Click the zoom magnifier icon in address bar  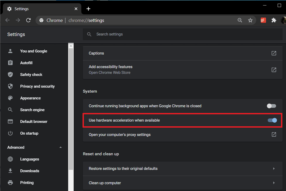point(240,20)
